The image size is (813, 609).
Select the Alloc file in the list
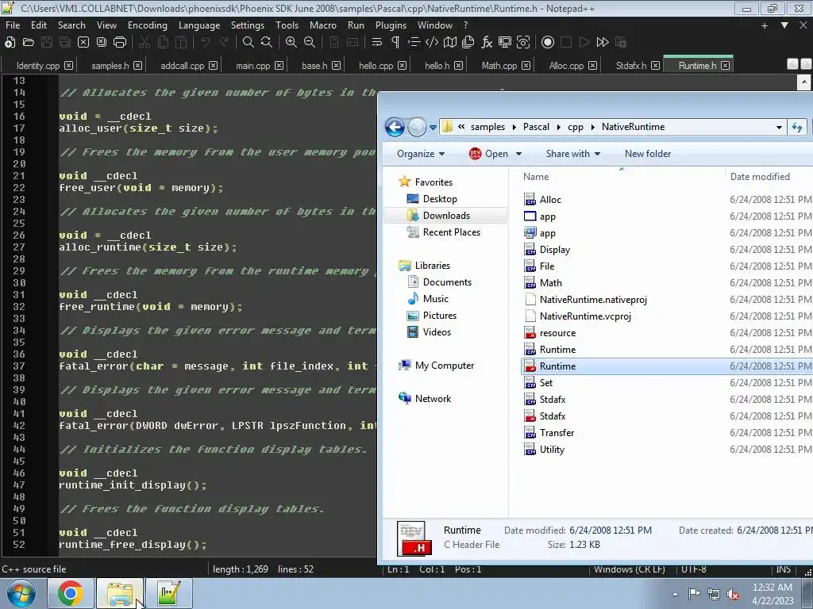point(550,200)
